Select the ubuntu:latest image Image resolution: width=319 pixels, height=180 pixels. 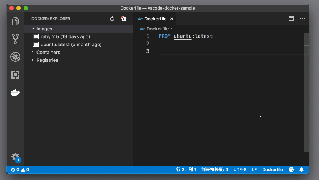pos(71,44)
